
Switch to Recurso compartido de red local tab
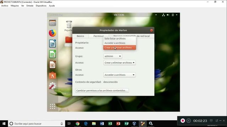tap(132, 36)
